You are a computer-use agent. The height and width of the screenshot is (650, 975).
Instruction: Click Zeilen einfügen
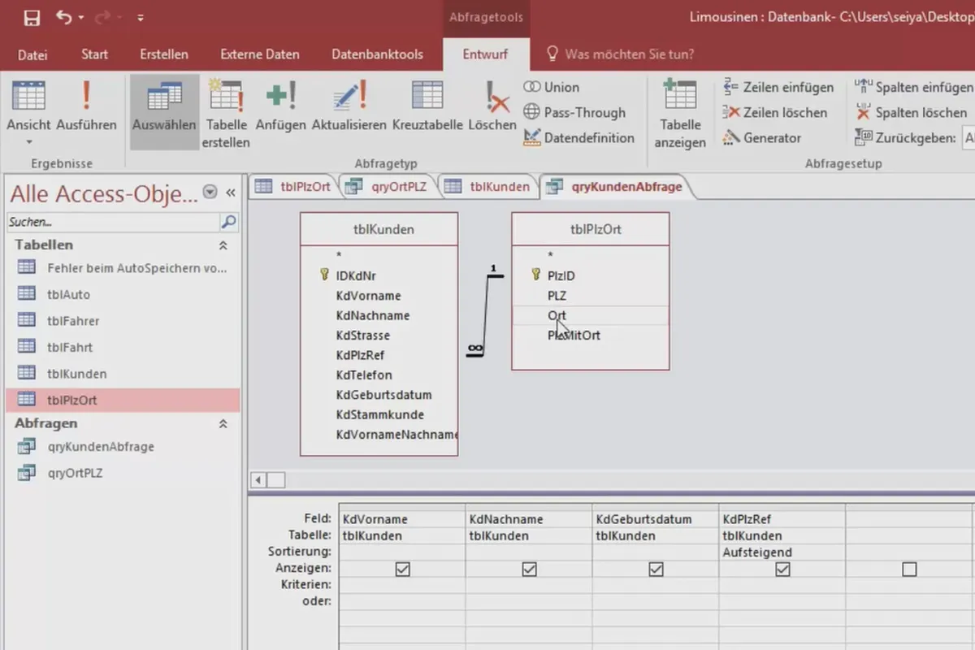point(778,87)
